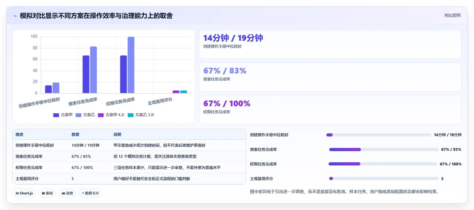
Task: Click the note starting 三项任务样本很小
Action: point(167,167)
